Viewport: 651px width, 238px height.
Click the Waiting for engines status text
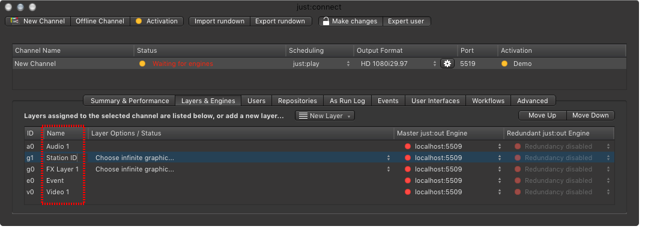click(x=183, y=64)
